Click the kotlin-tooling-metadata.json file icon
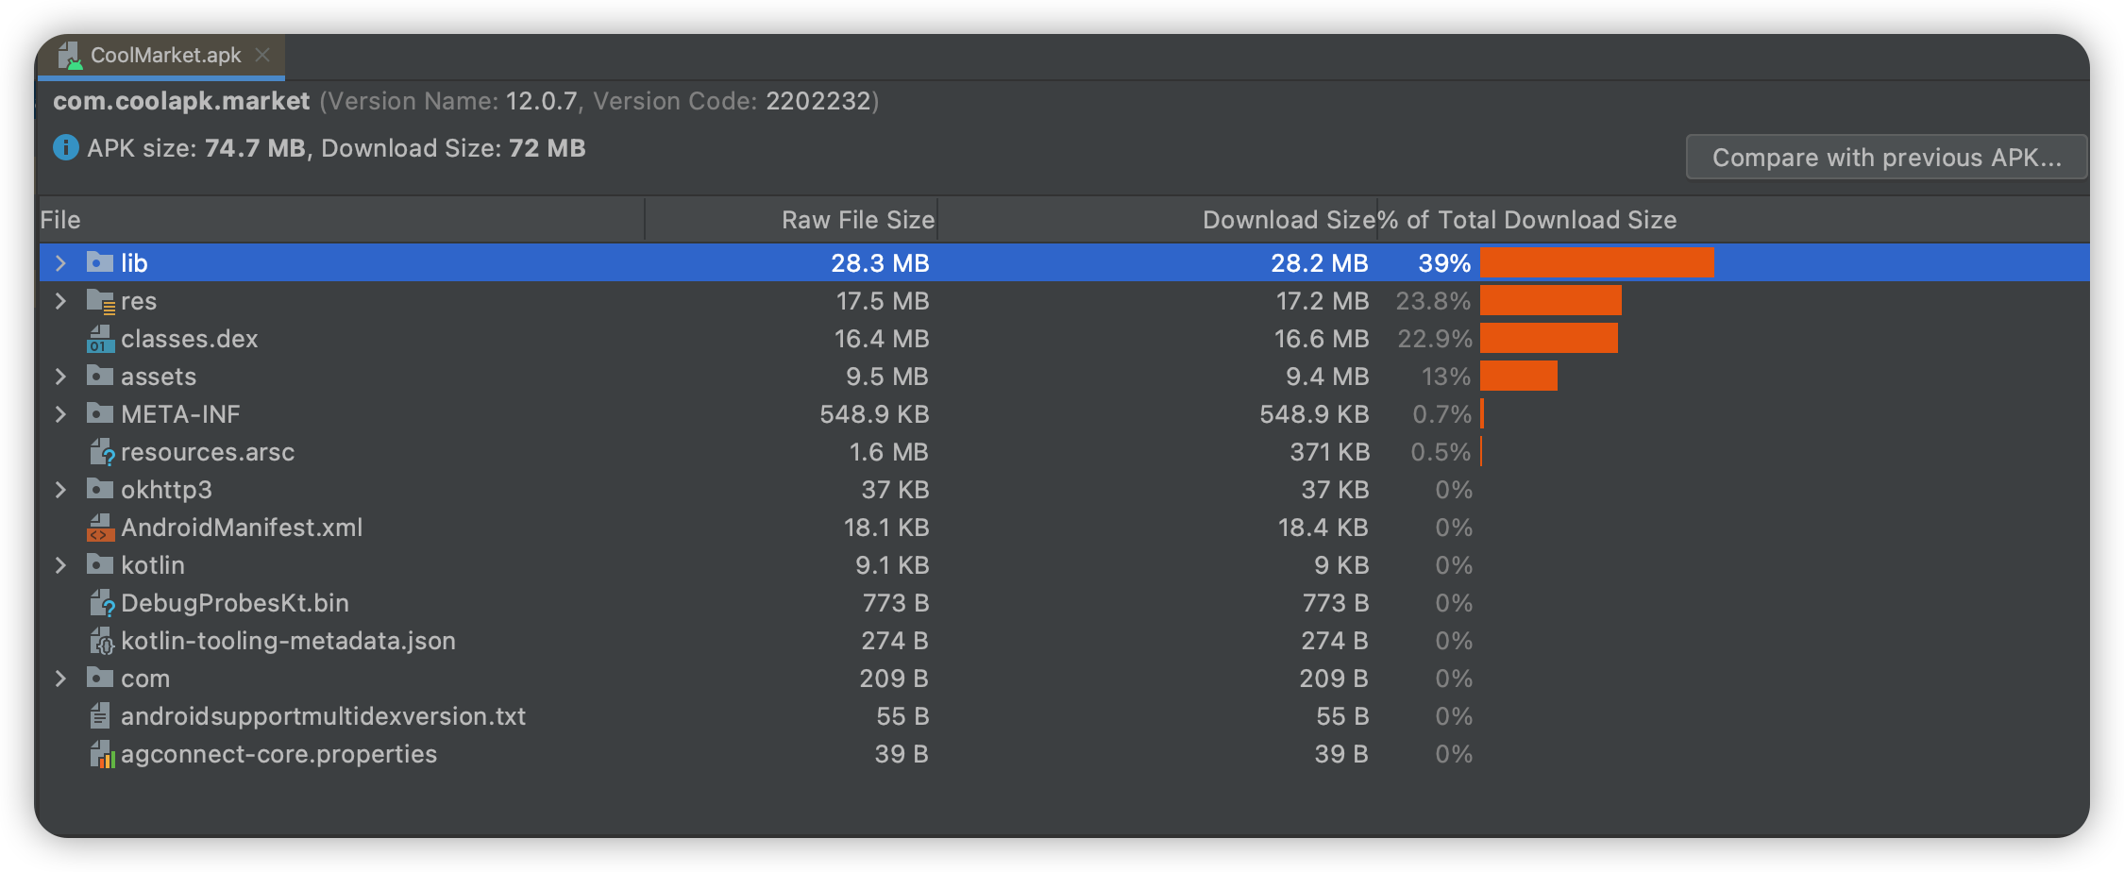 (x=101, y=641)
